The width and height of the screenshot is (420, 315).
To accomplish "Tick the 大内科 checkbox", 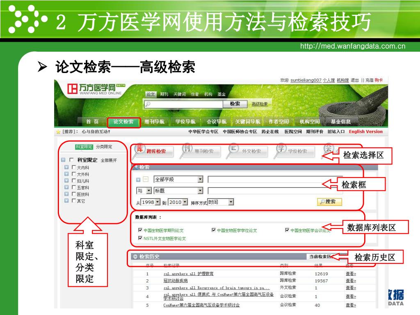I will click(74, 167).
